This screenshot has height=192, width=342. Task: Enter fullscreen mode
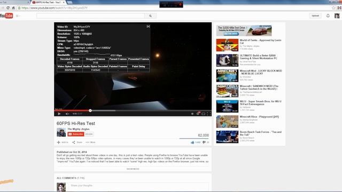(209, 114)
